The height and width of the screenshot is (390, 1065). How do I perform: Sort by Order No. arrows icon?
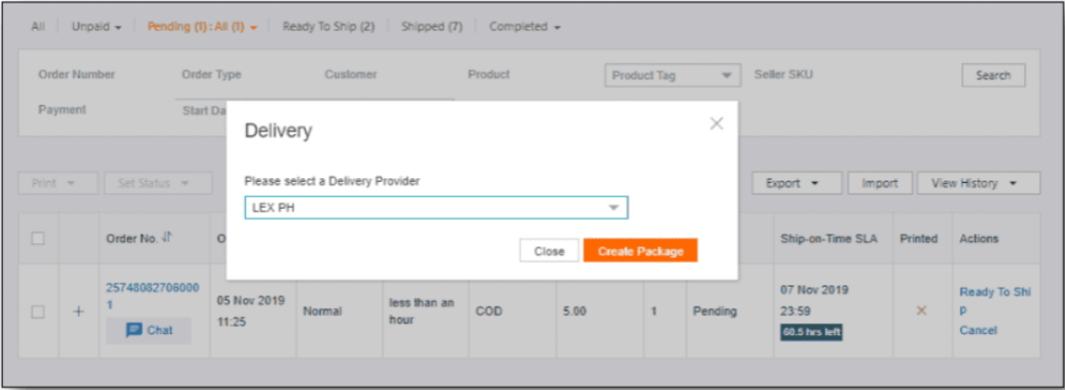coord(169,238)
